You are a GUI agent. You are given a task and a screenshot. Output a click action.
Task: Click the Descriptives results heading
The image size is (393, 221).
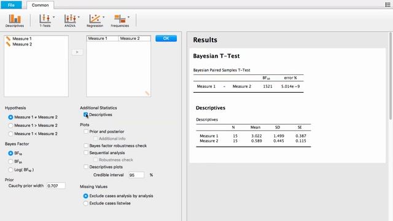click(211, 108)
